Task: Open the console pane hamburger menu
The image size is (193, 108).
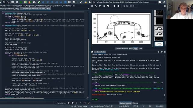Action: coord(165,52)
